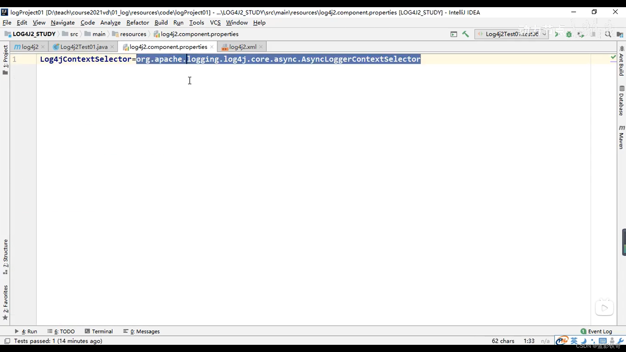Close the log4j2.component.properties tab
The width and height of the screenshot is (626, 352).
point(212,47)
